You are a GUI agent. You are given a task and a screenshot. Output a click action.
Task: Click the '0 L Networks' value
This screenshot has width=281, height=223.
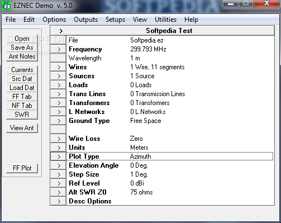pos(148,112)
